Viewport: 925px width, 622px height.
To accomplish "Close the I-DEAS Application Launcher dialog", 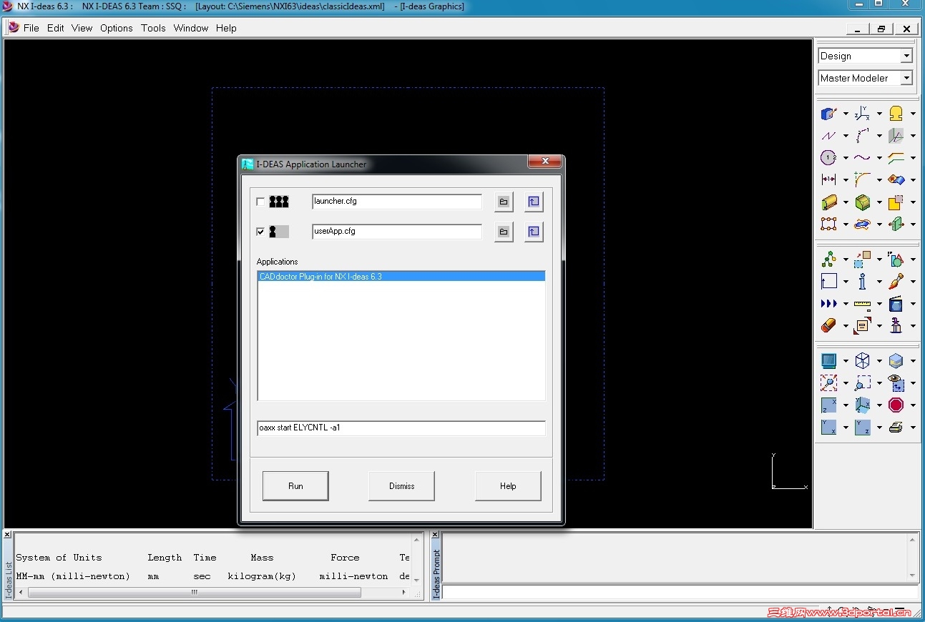I will tap(544, 162).
